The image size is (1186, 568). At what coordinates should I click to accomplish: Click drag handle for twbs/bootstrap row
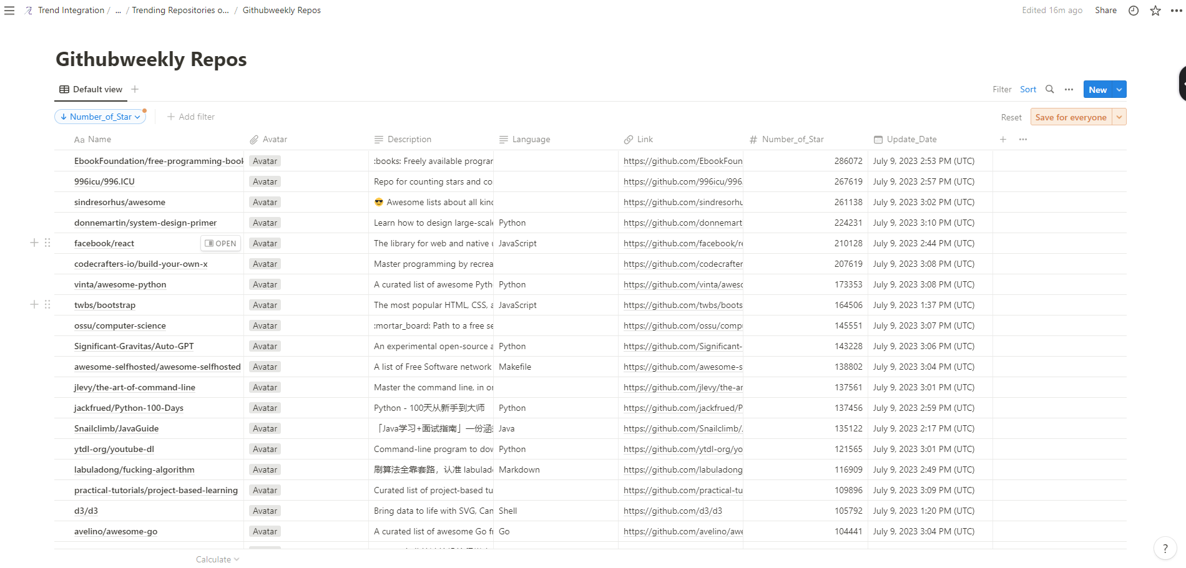(47, 304)
